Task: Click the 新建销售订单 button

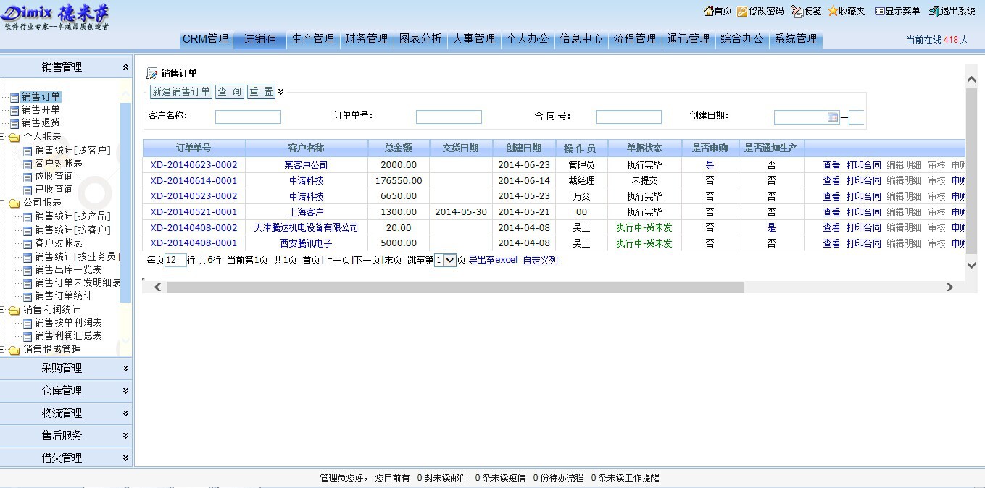Action: [180, 92]
